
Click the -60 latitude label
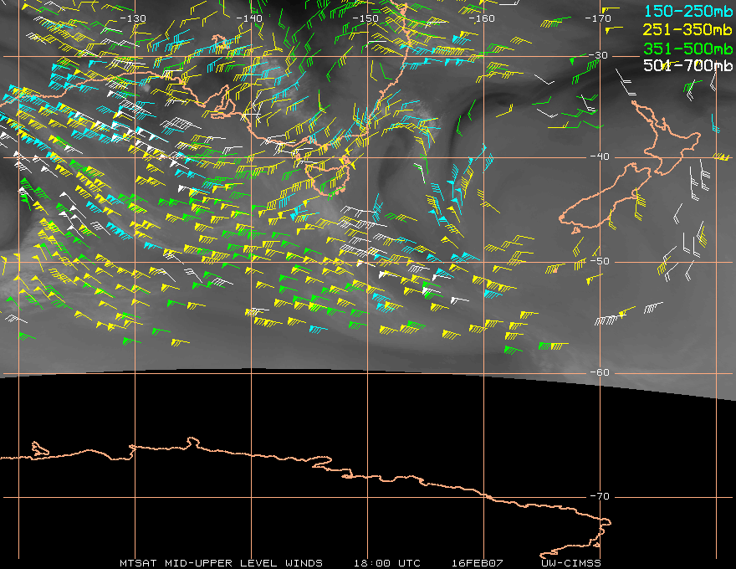coord(599,372)
